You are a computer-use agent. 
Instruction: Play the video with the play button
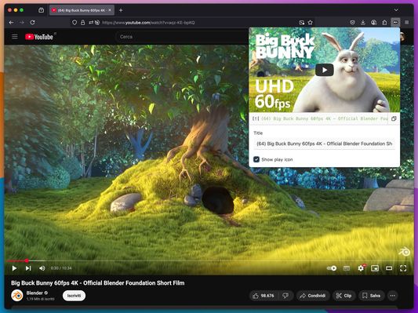coord(14,268)
